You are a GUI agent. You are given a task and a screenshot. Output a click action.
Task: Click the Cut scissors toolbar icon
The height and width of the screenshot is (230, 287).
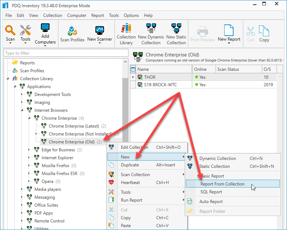[x=250, y=31]
